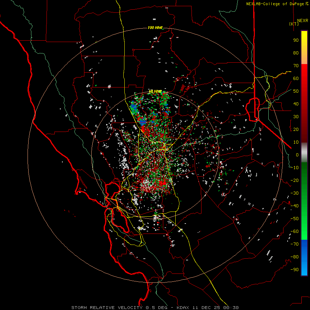
Task: Click the -20 value on velocity scale
Action: [294, 180]
